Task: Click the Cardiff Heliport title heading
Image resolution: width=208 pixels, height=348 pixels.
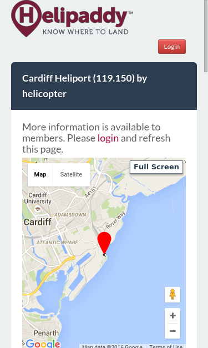Action: (x=84, y=86)
